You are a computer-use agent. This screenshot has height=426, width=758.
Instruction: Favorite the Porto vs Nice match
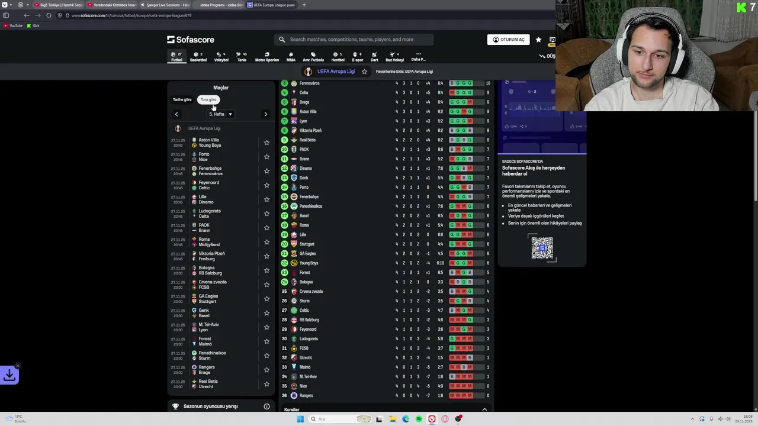pyautogui.click(x=266, y=157)
